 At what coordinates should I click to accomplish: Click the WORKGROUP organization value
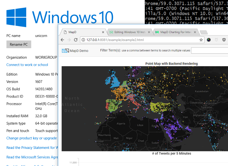46,57
